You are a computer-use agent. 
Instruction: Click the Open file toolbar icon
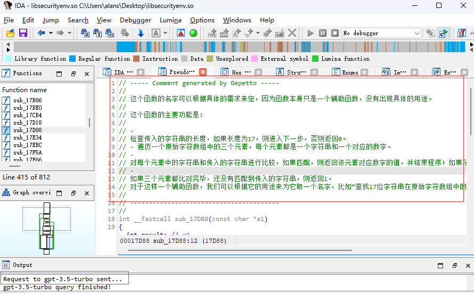(x=10, y=33)
